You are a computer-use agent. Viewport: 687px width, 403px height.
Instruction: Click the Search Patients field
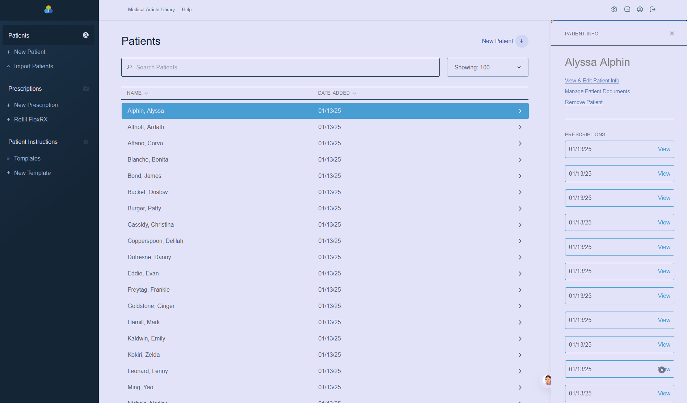coord(281,67)
